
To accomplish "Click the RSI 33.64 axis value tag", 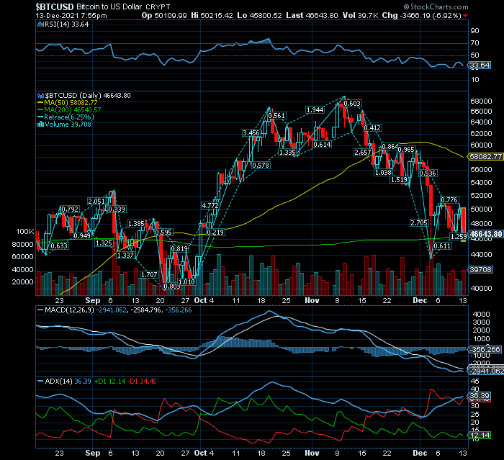I will [x=480, y=66].
